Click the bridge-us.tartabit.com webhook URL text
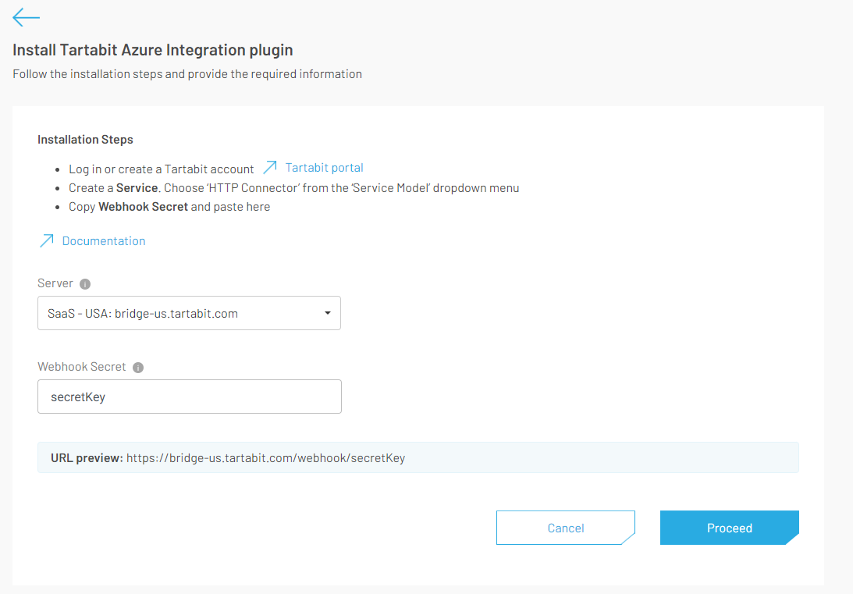 [265, 458]
